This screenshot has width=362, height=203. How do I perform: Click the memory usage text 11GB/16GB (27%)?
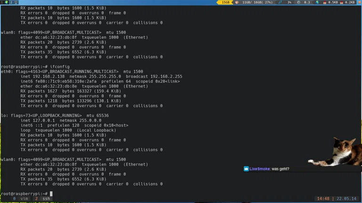257,2
